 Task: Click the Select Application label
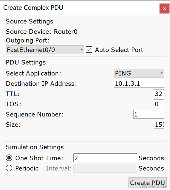pos(33,73)
